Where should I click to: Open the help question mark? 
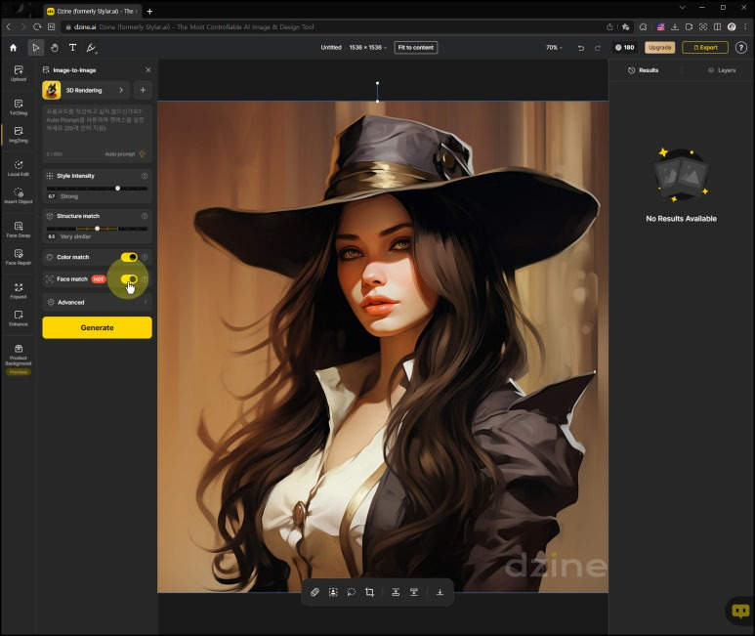pos(741,48)
